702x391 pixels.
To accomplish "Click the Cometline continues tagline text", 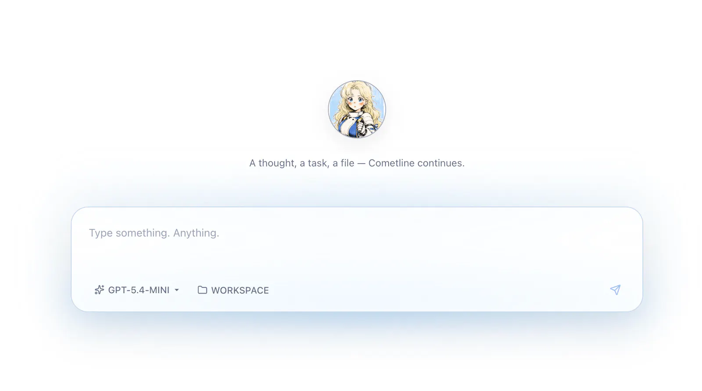I will 416,163.
